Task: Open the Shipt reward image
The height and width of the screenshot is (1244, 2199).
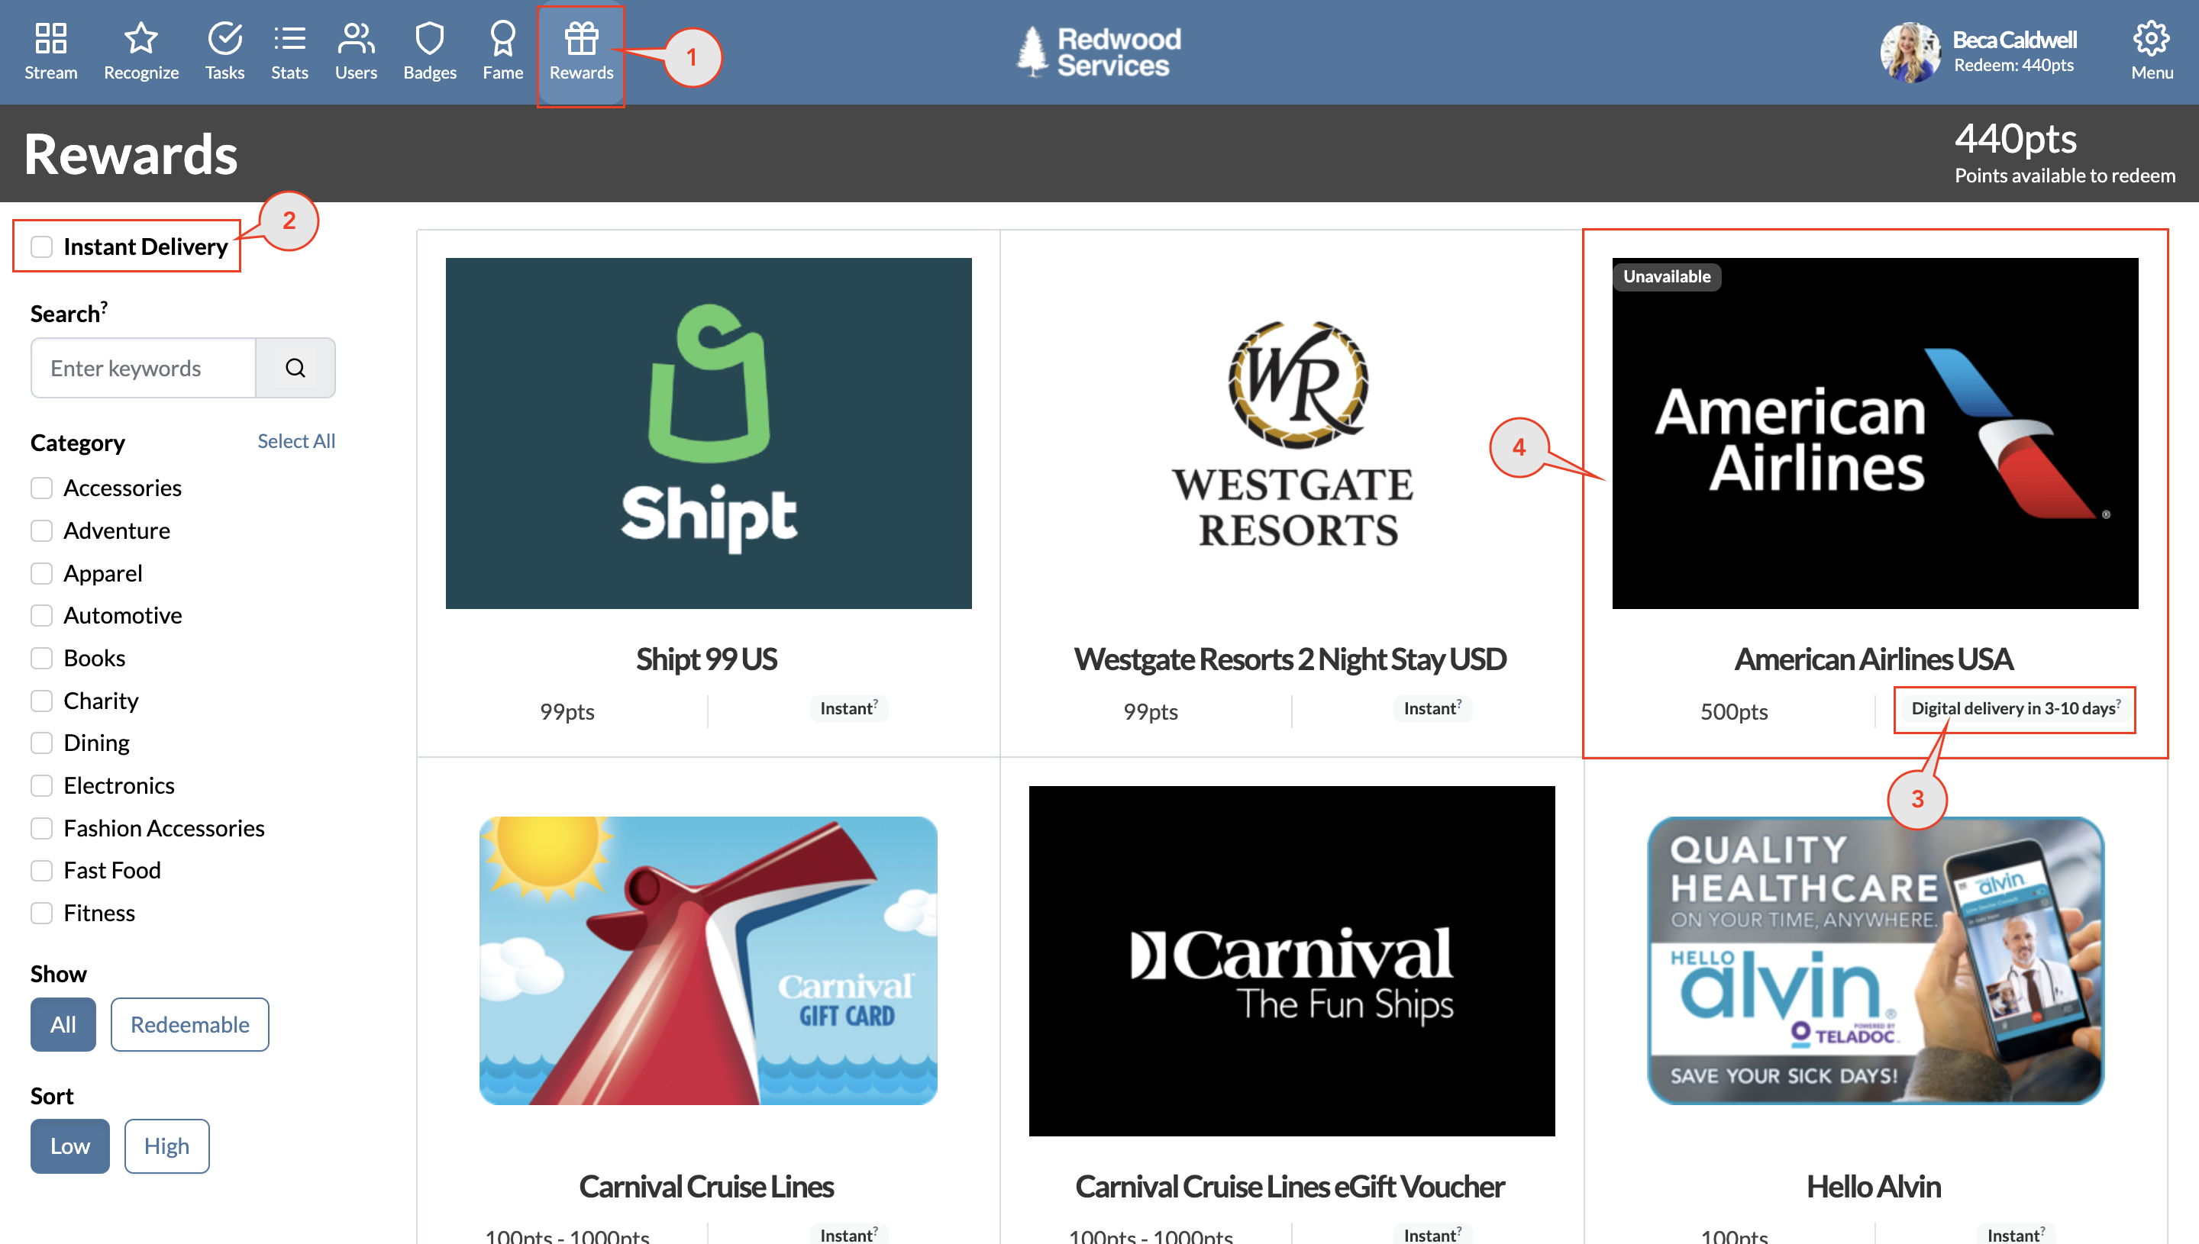Action: click(x=709, y=433)
